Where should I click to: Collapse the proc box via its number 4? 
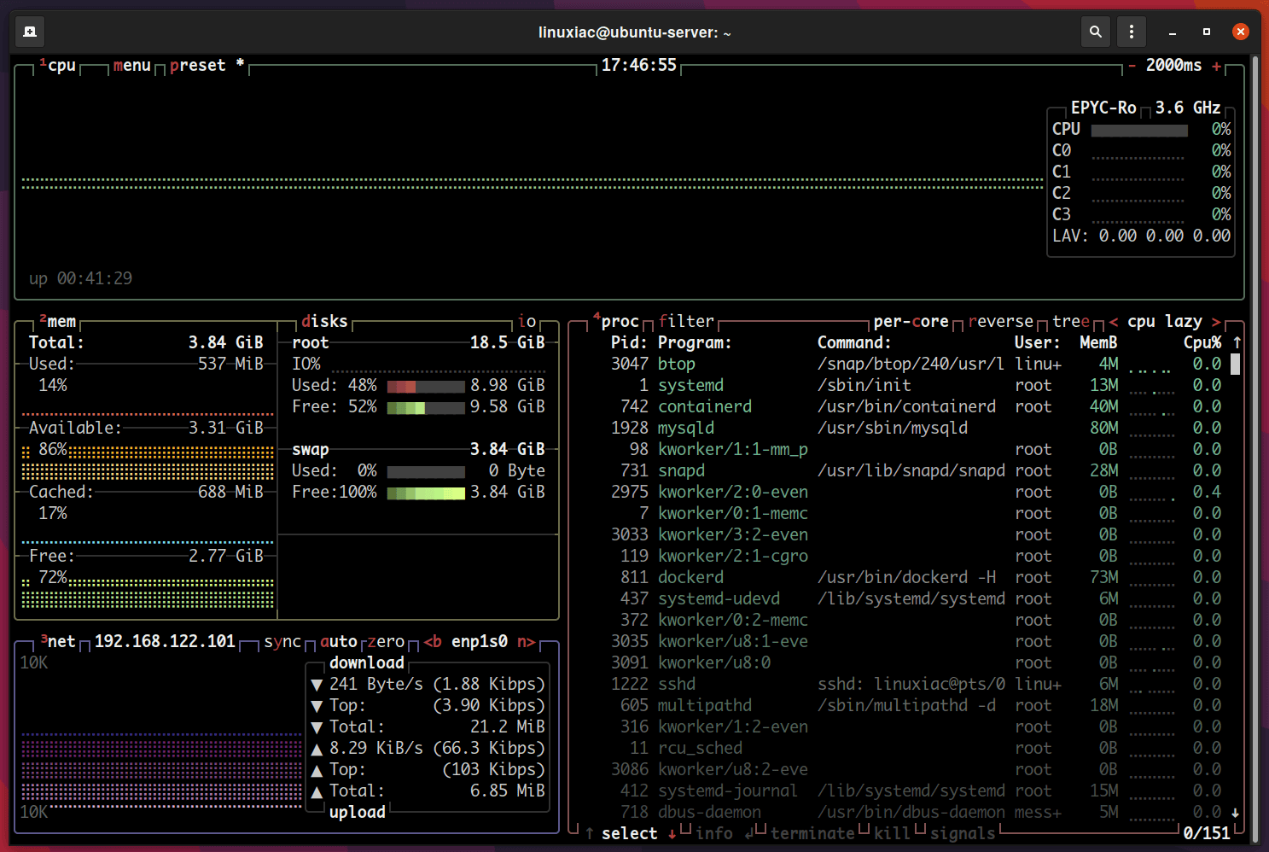(x=596, y=316)
